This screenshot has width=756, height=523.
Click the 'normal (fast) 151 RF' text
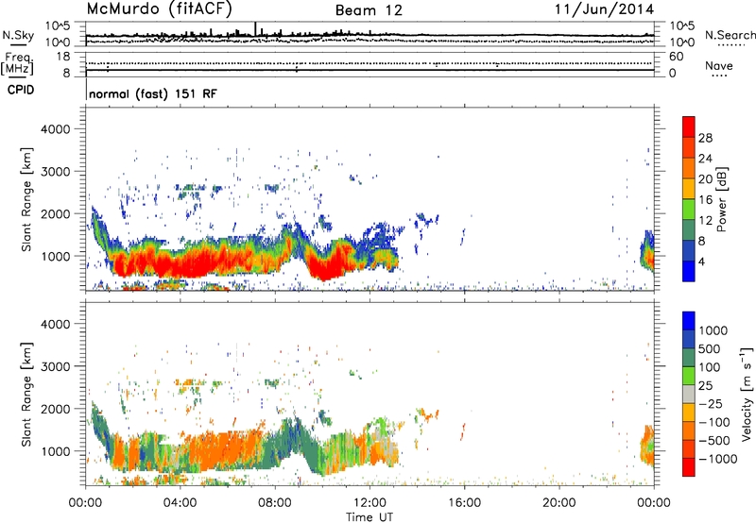(153, 93)
